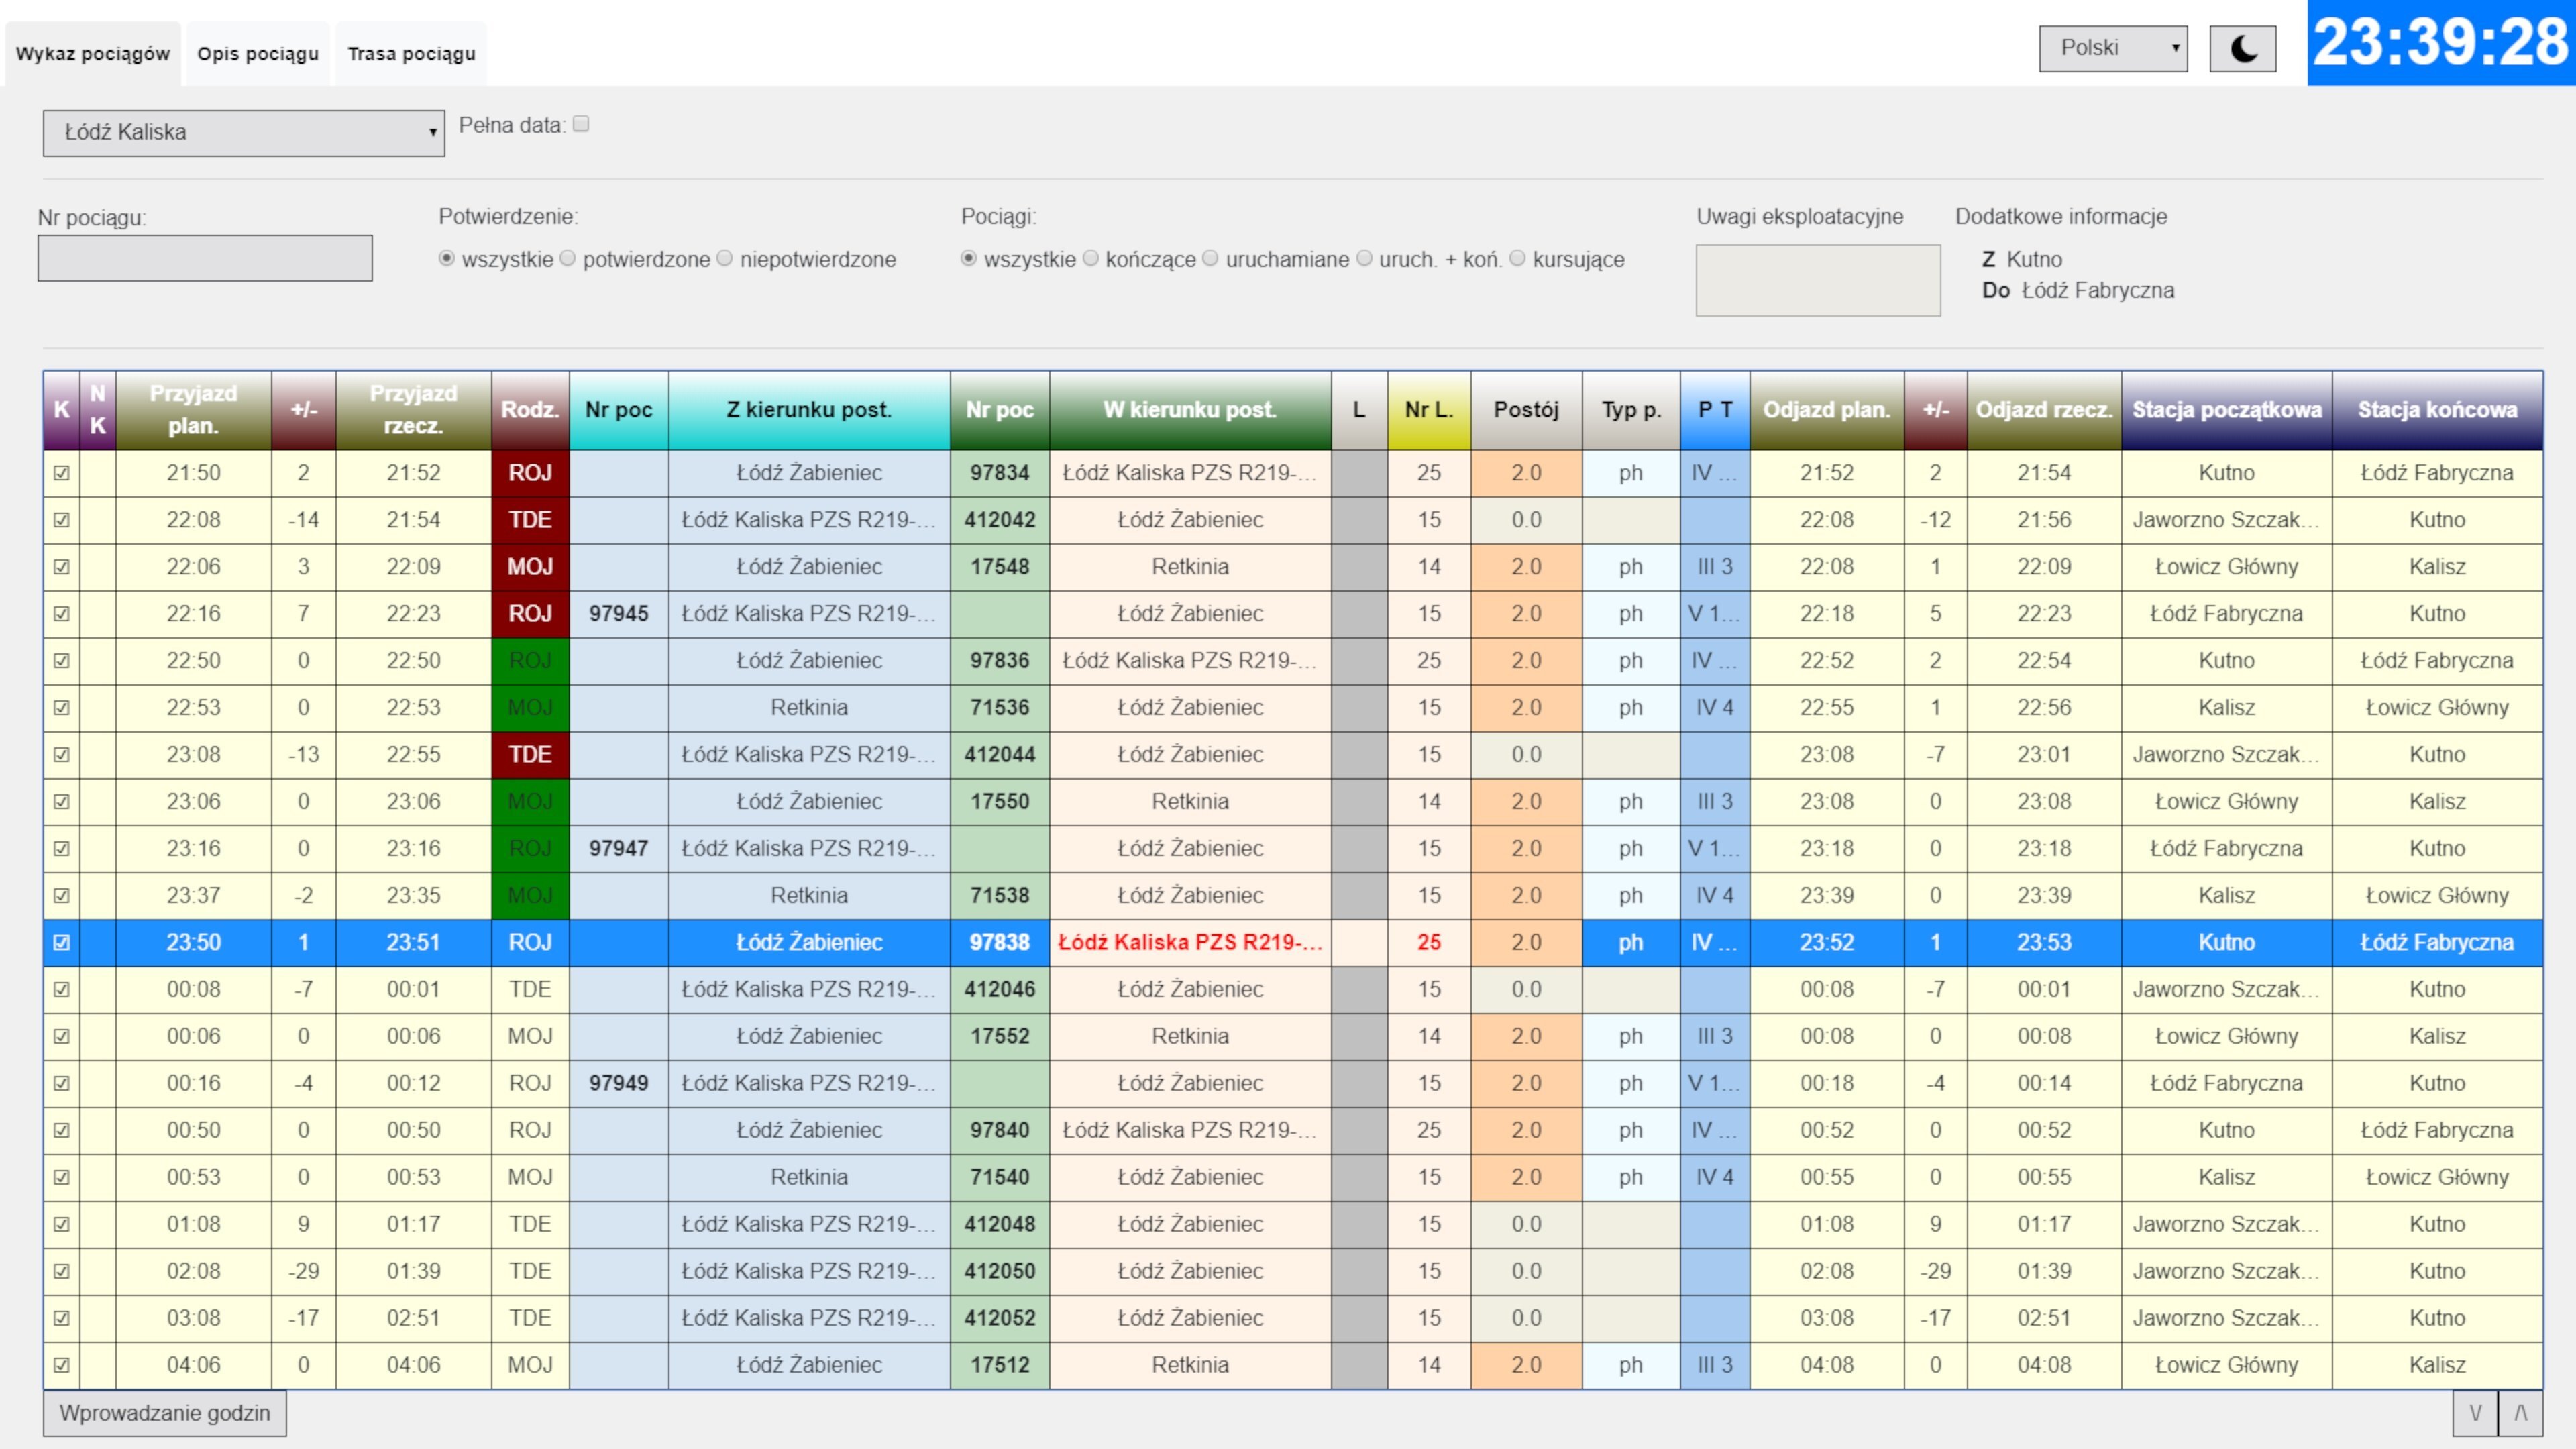Click the scroll up arrow button
This screenshot has height=1449, width=2576.
[x=2520, y=1413]
